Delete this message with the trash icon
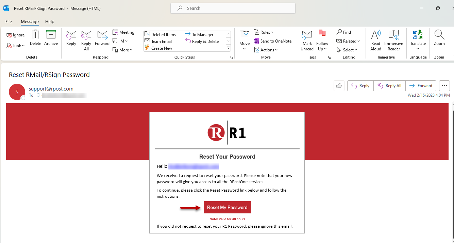454x243 pixels. pyautogui.click(x=35, y=38)
